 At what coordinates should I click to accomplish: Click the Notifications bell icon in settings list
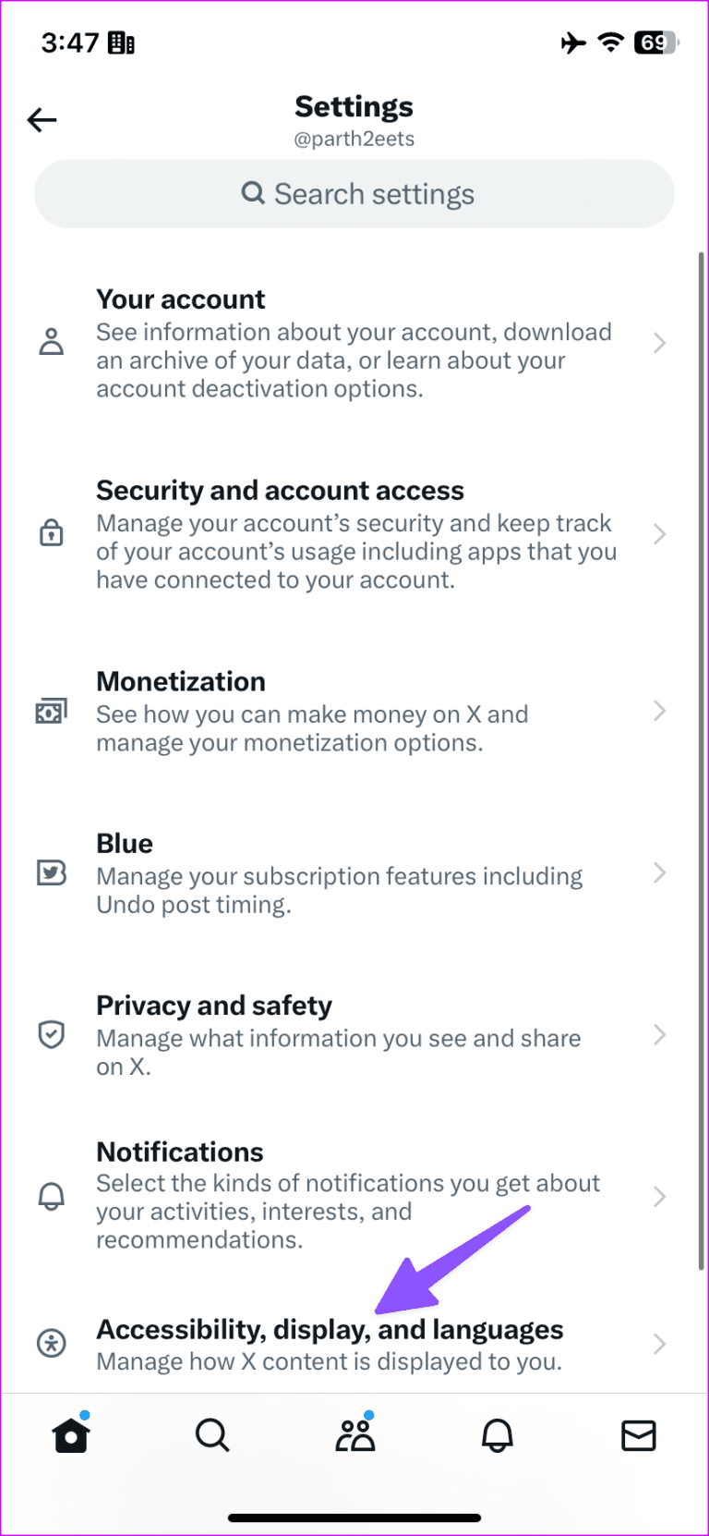click(52, 1195)
